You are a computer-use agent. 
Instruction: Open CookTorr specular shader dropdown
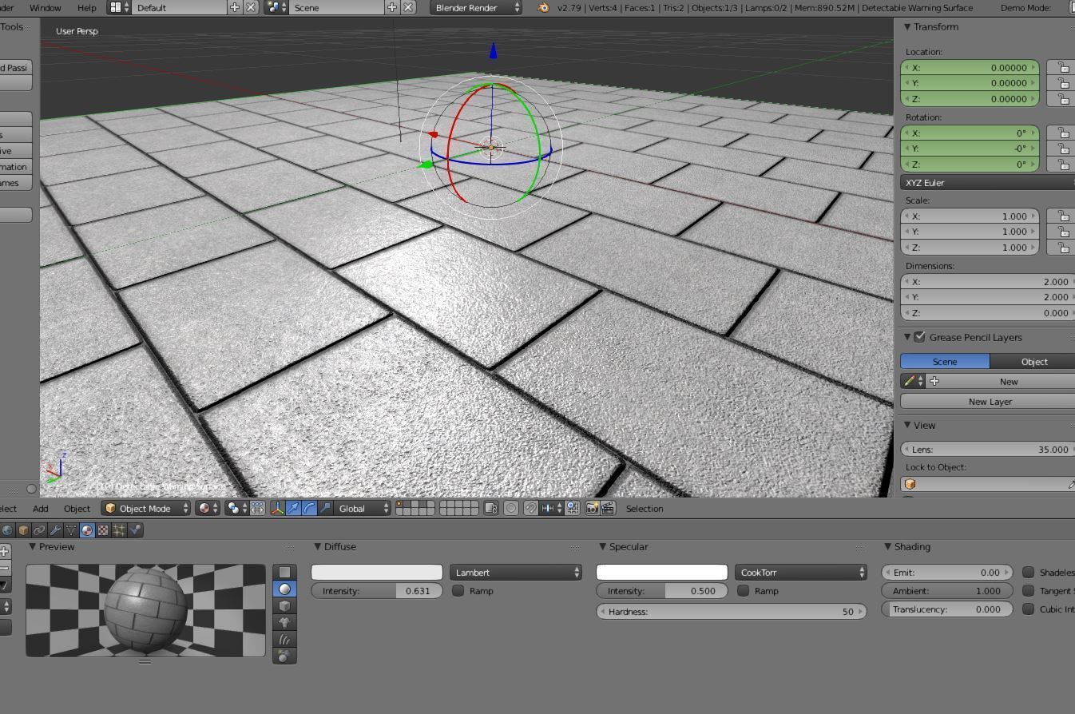pos(801,573)
